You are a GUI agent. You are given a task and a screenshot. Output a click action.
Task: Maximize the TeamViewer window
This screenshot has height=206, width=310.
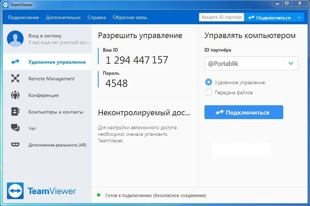point(287,3)
